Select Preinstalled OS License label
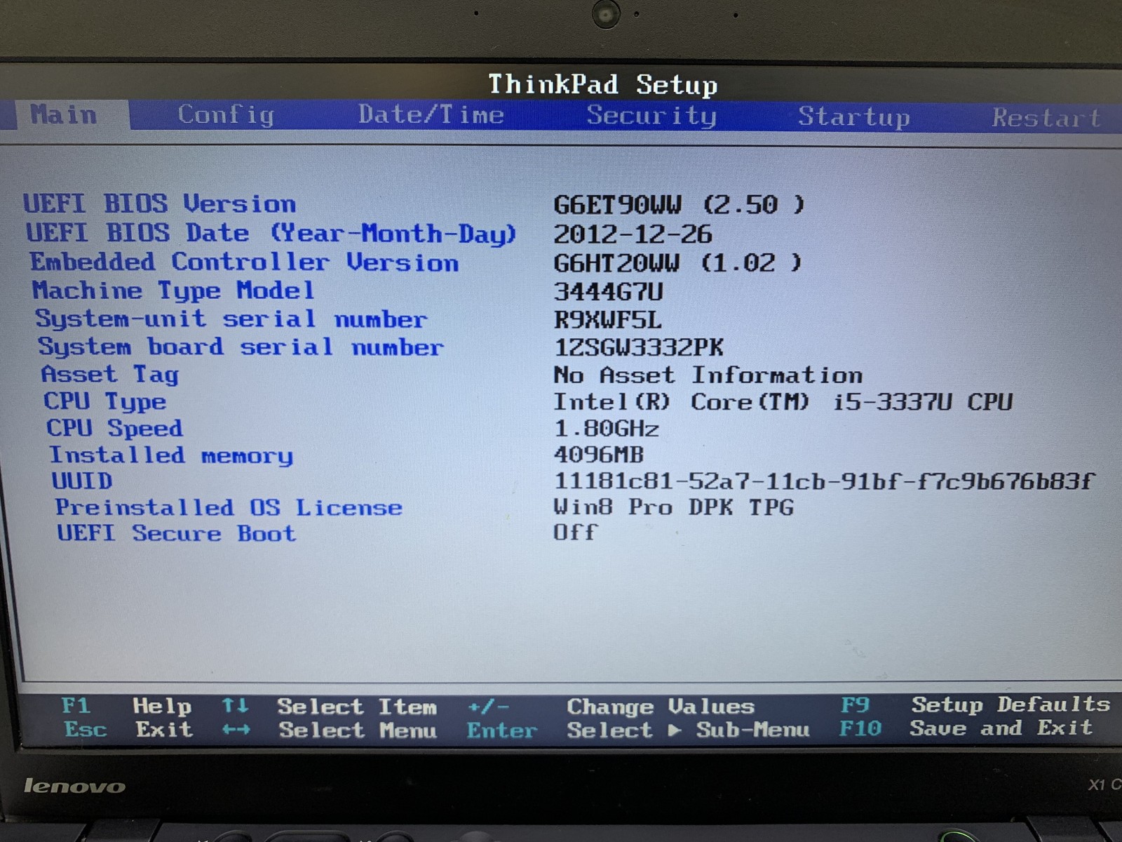Viewport: 1122px width, 842px height. pyautogui.click(x=229, y=507)
